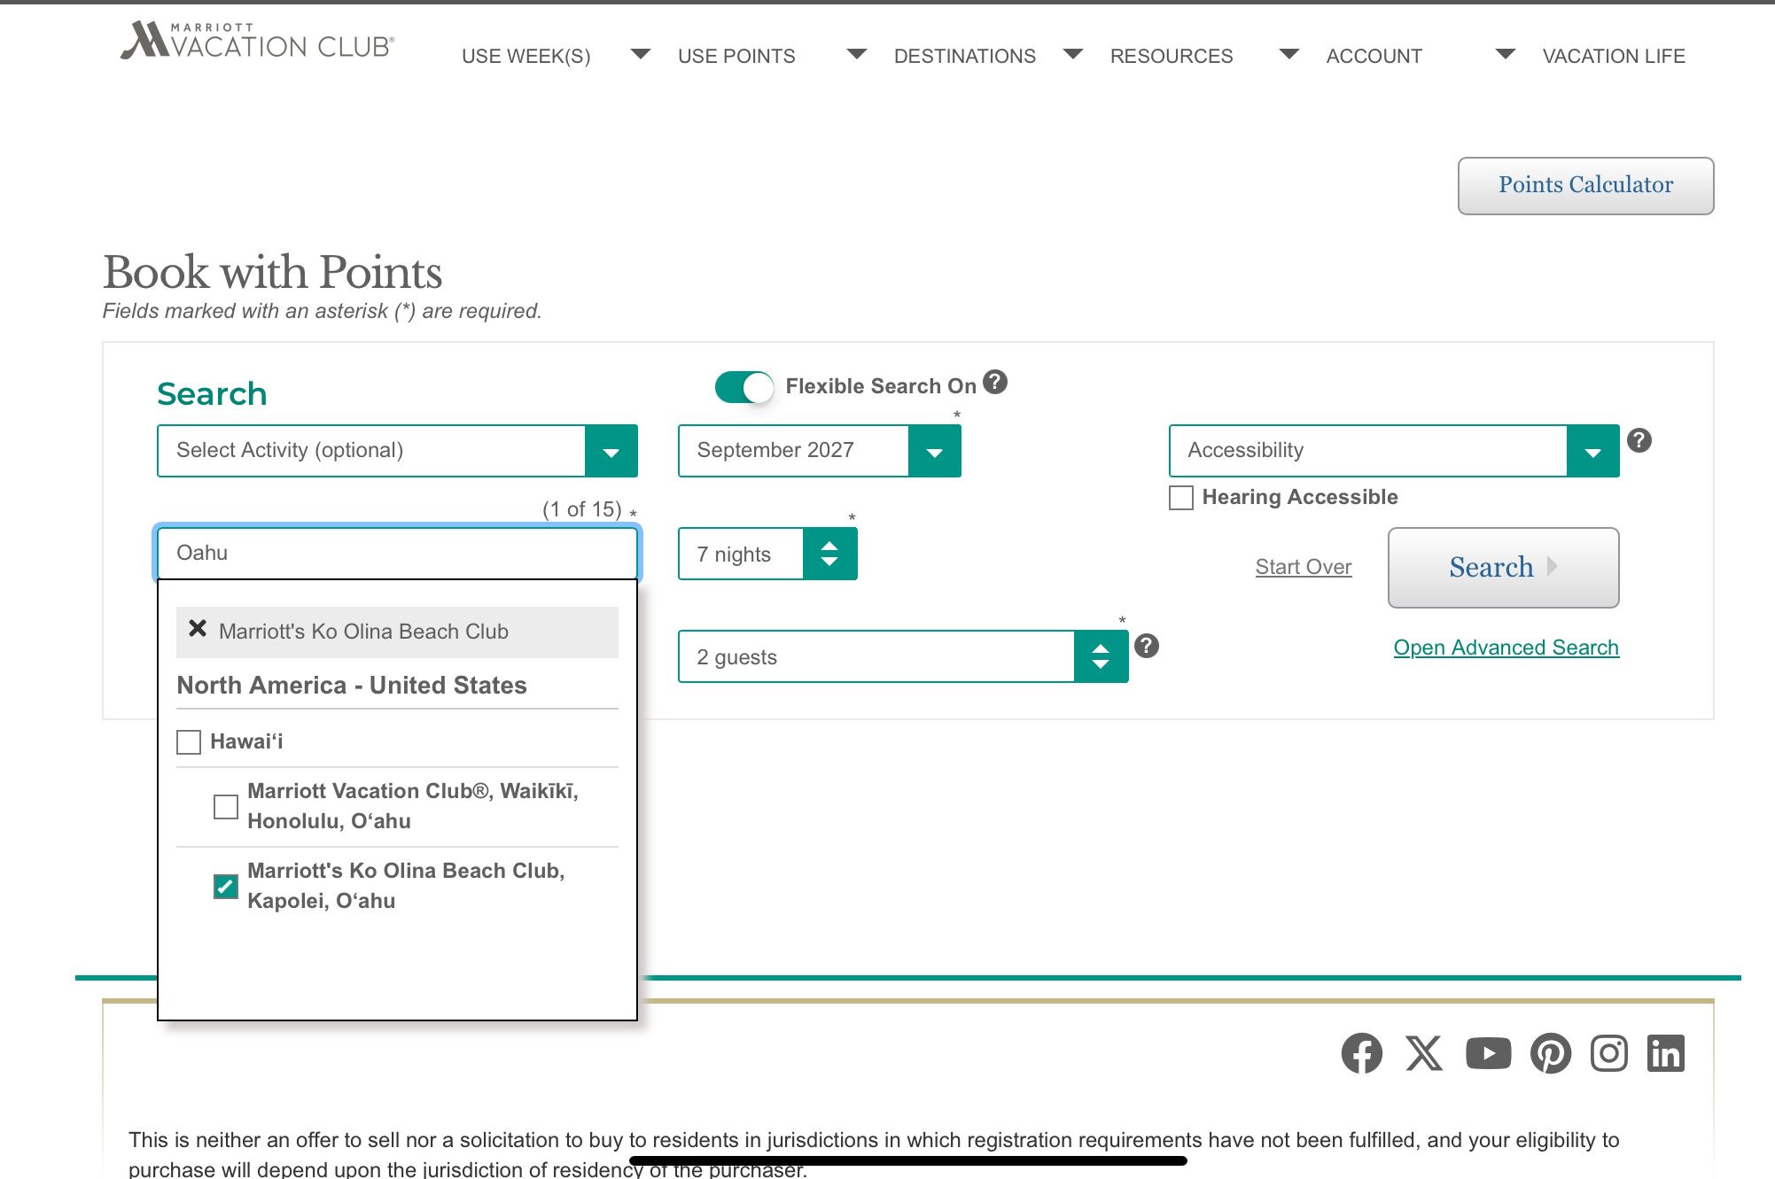Open the USE WEEK(S) menu
Screen dimensions: 1775x1179
click(526, 56)
